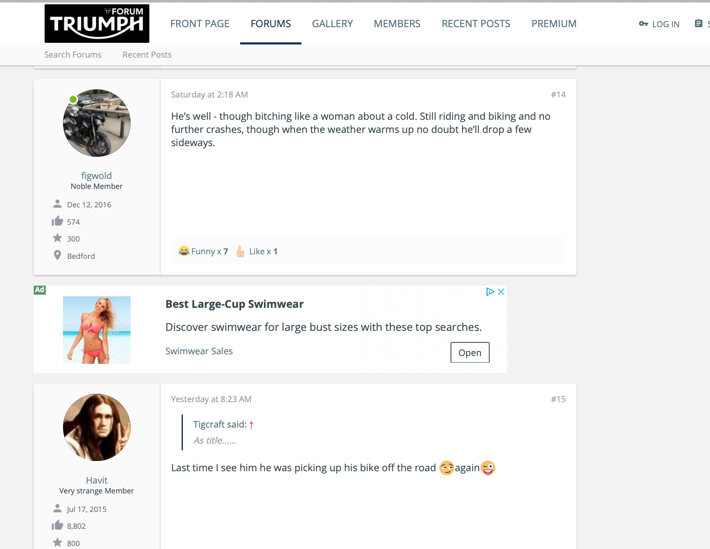Click the Triumph Forum logo

pyautogui.click(x=97, y=23)
